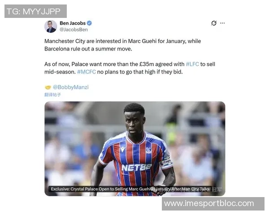The width and height of the screenshot is (269, 215).
Task: Click the 翻译帖子 translate post link
Action: (52, 95)
